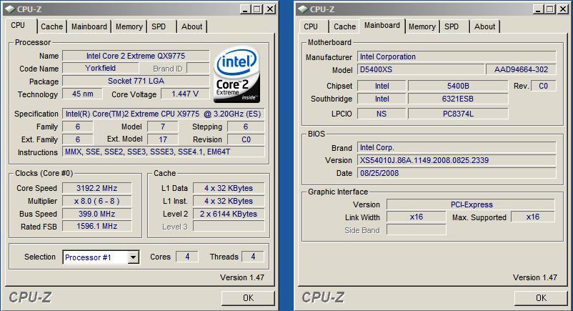Viewport: 573px width, 311px height.
Task: Minimize the left CPU-Z window
Action: pyautogui.click(x=245, y=9)
